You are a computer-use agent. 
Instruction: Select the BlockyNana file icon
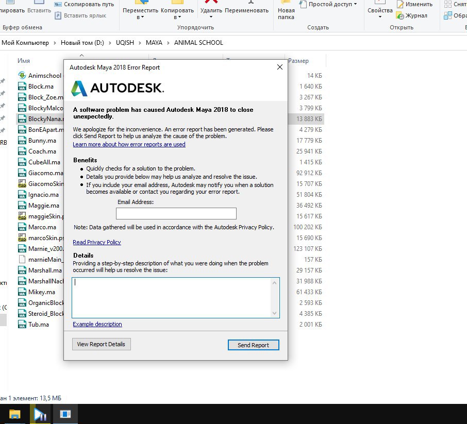(x=22, y=119)
